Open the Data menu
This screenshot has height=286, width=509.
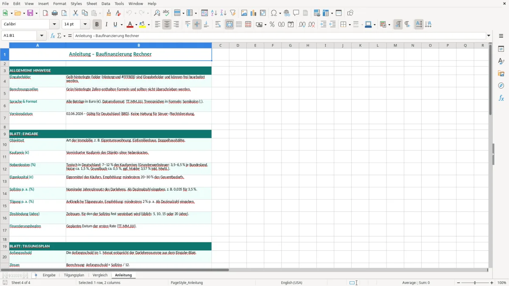(106, 3)
